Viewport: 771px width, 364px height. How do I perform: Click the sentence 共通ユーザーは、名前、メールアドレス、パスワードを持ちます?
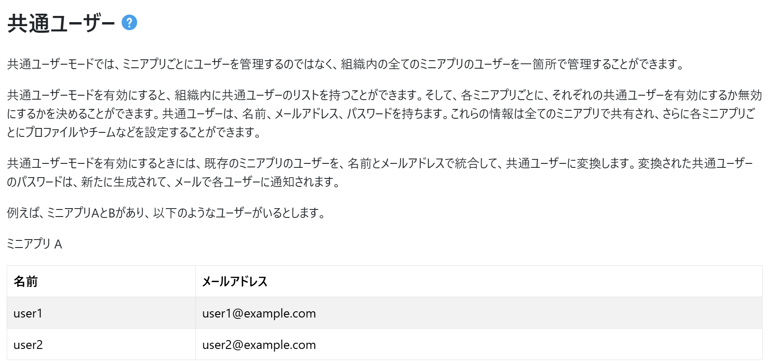click(x=306, y=114)
